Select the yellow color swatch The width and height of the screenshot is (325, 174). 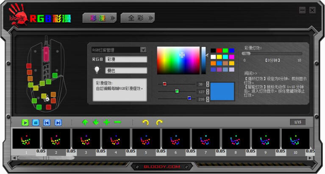click(x=219, y=57)
